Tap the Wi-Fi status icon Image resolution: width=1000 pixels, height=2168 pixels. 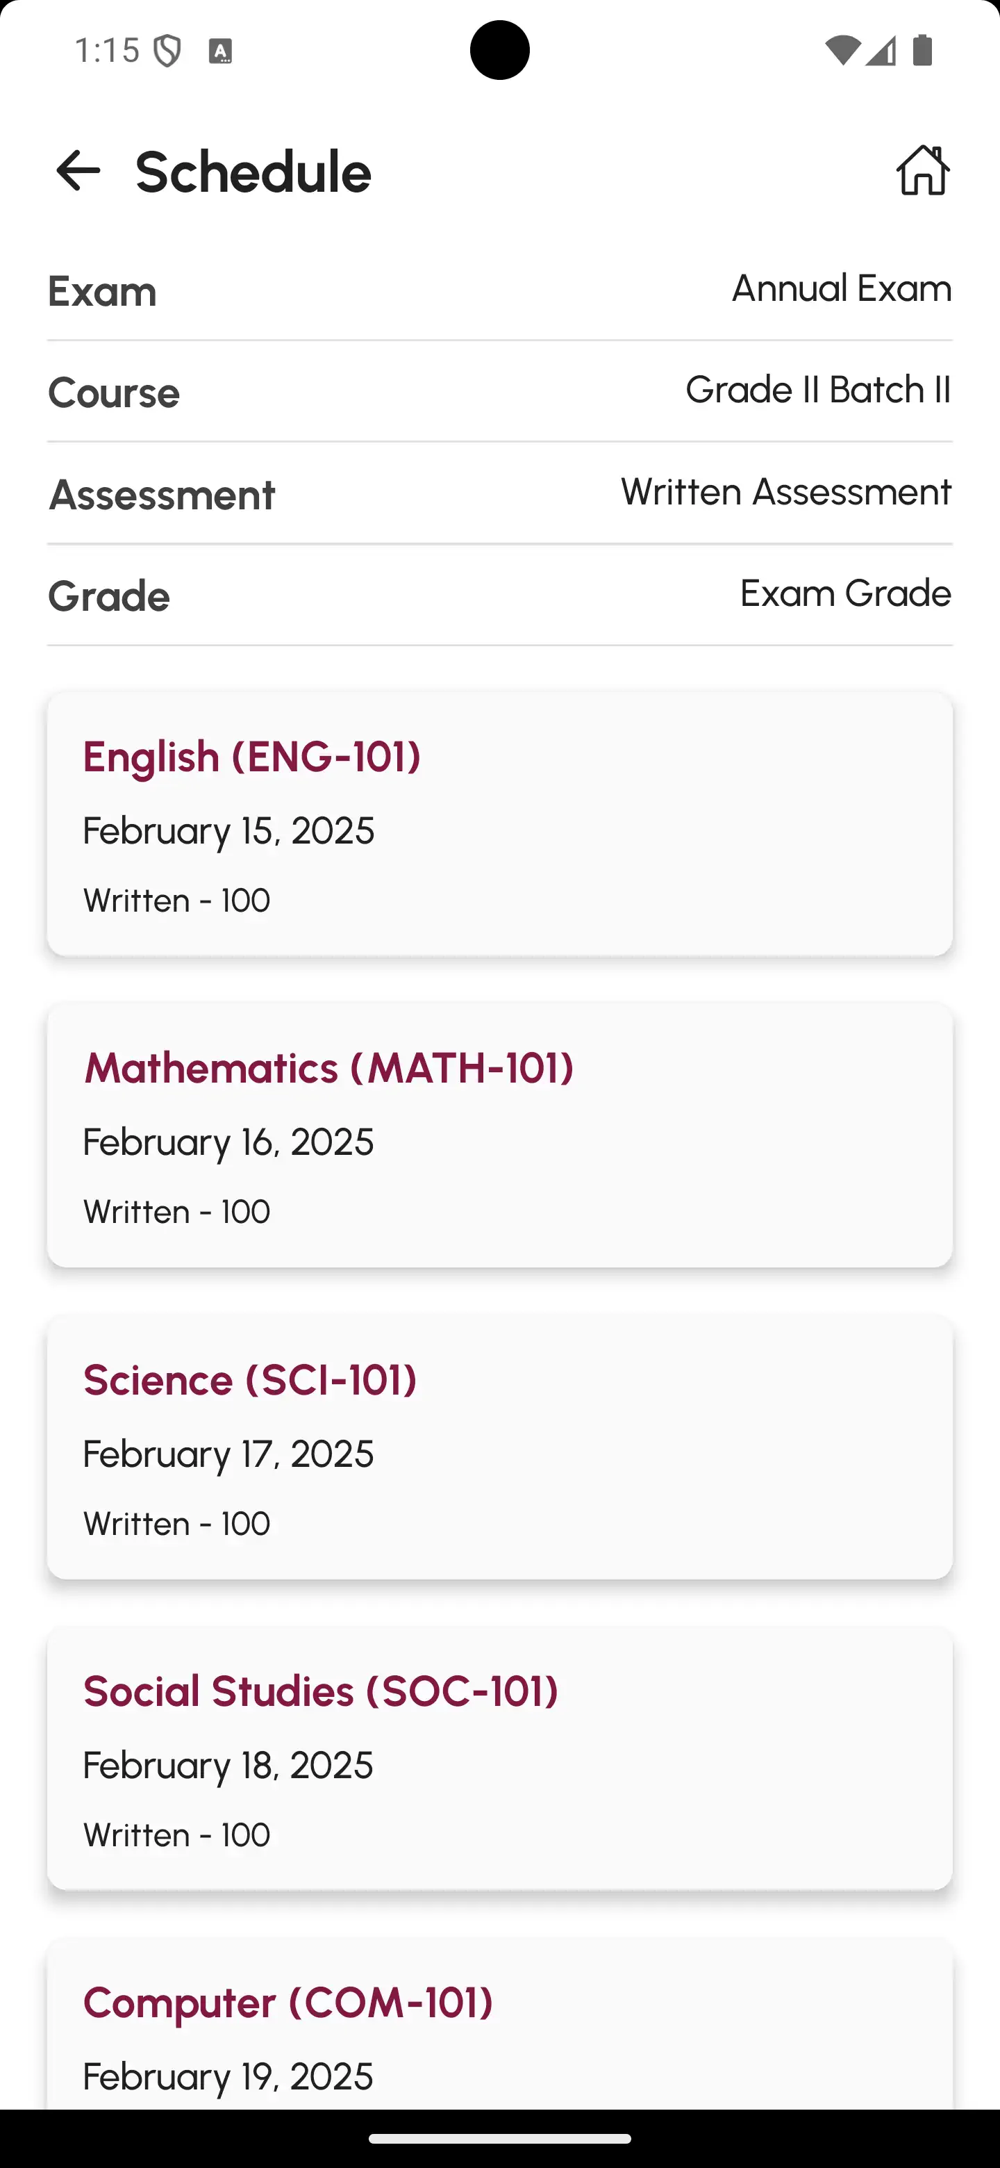[x=840, y=51]
